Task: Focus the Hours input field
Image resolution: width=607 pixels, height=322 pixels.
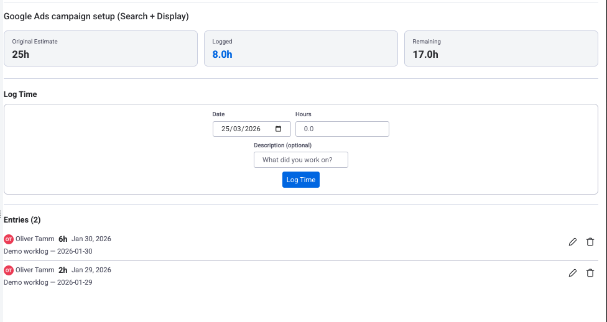Action: click(342, 129)
